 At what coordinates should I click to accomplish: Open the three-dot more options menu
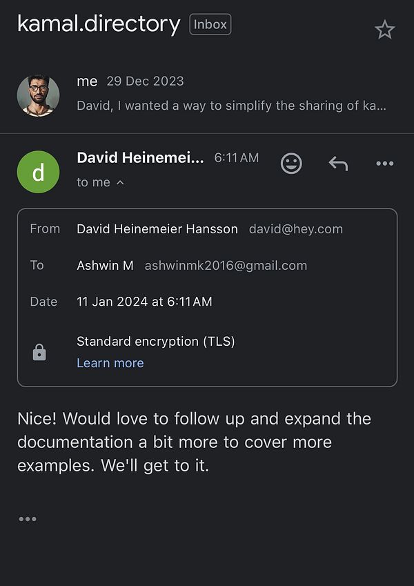(x=385, y=164)
